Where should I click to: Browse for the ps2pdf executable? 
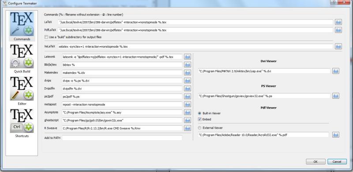click(x=187, y=96)
